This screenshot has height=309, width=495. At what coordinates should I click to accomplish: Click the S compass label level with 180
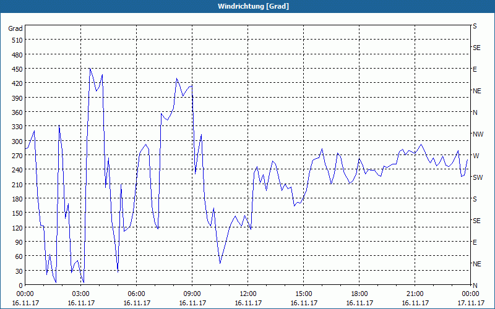475,199
